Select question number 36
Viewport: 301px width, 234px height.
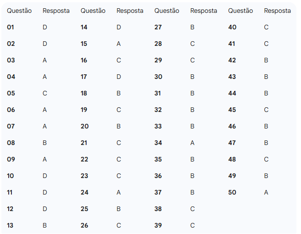158,176
